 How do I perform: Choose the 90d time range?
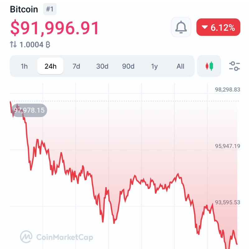point(128,66)
